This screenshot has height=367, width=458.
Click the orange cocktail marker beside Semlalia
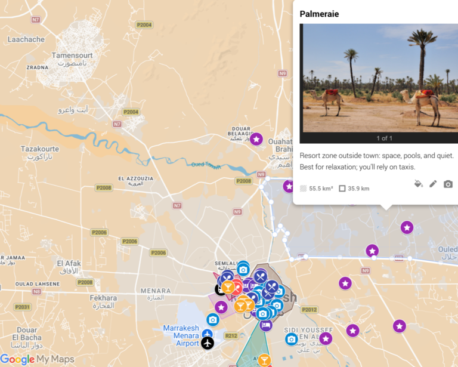(228, 287)
